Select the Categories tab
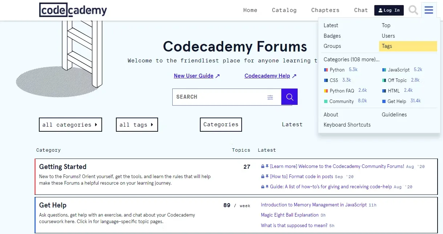This screenshot has height=234, width=443. point(221,124)
